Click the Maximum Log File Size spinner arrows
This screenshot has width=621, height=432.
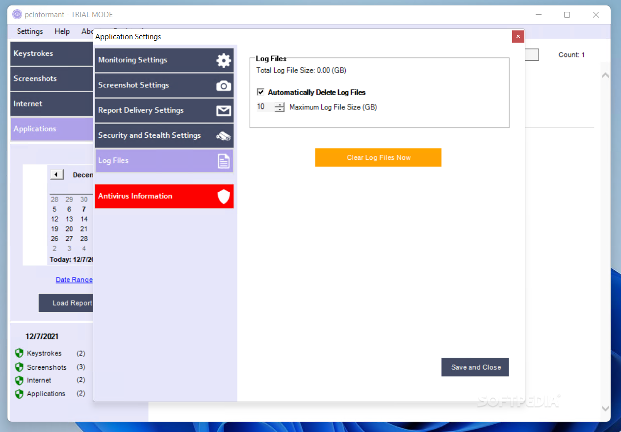(x=279, y=107)
